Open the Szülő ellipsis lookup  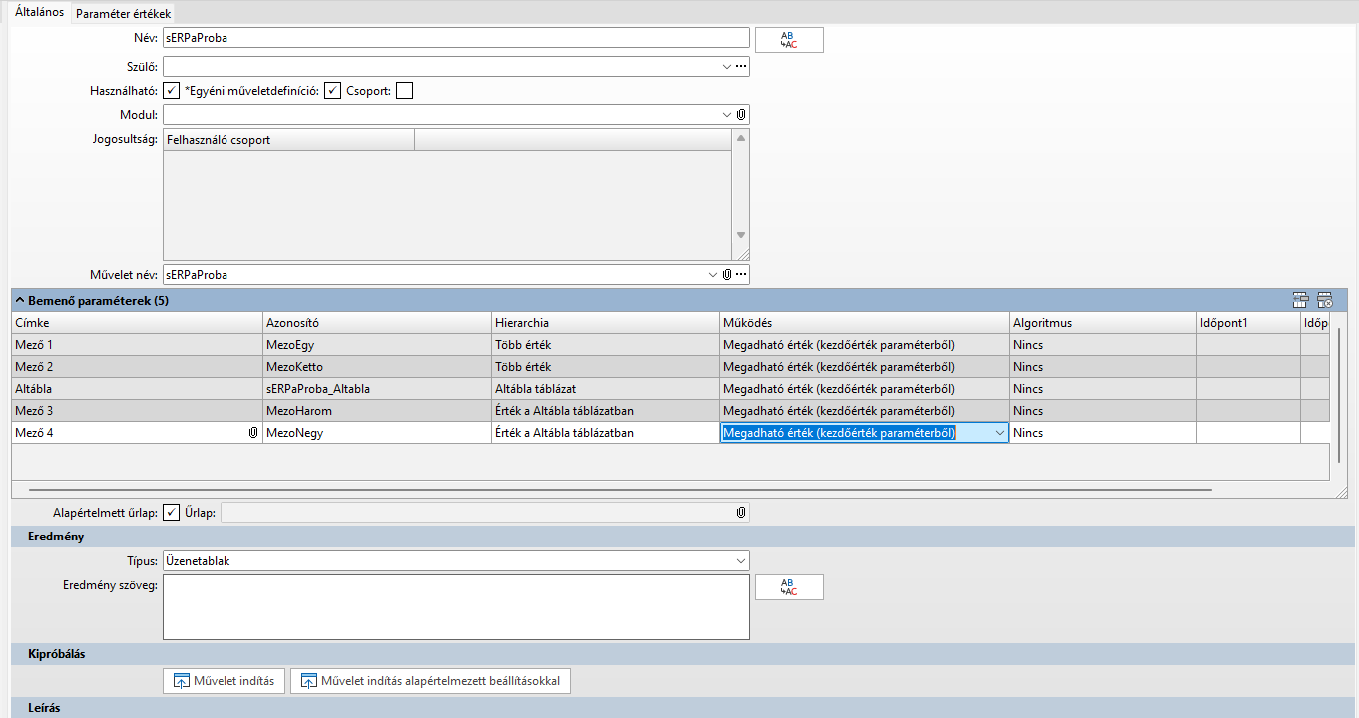[x=741, y=67]
